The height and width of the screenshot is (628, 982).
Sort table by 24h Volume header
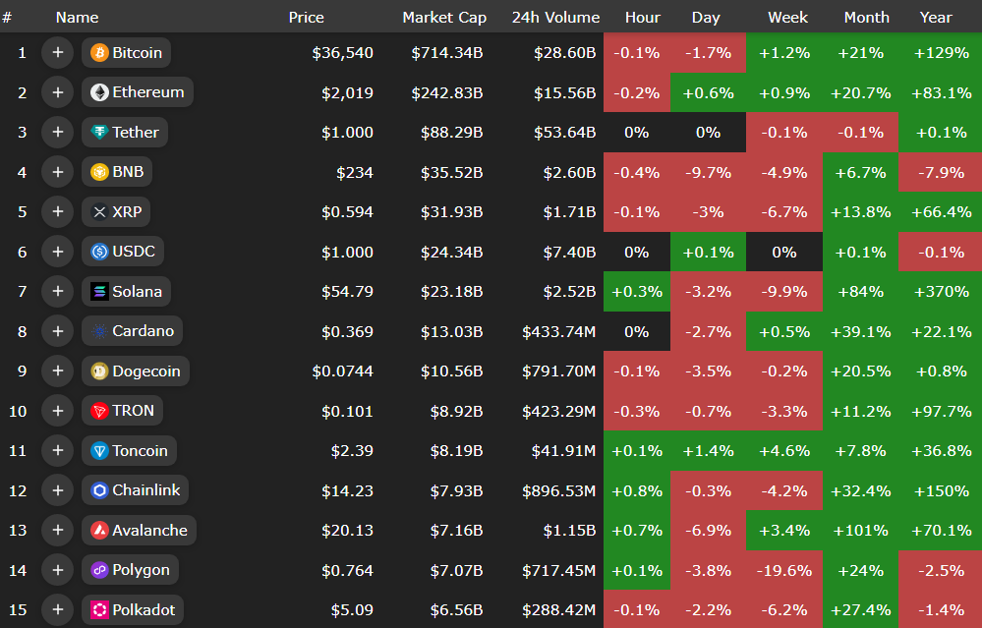(555, 17)
